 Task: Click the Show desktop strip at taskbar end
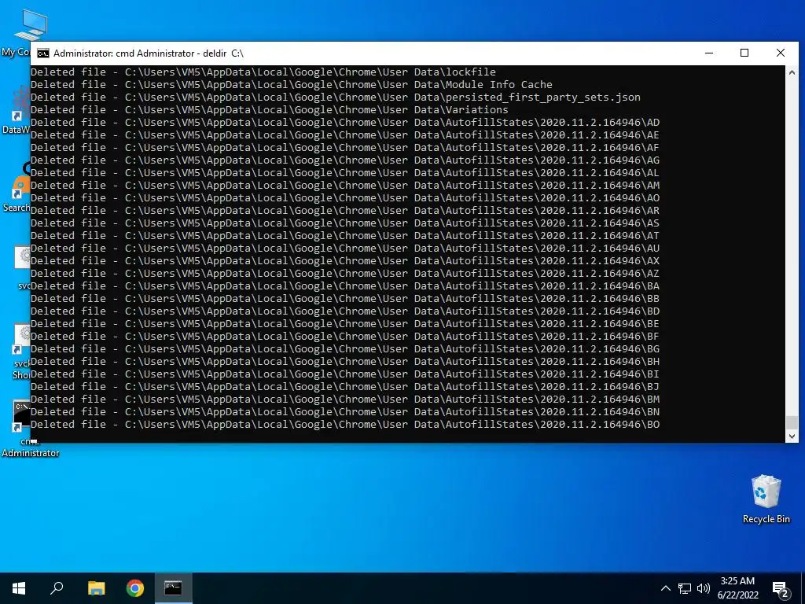(x=803, y=588)
